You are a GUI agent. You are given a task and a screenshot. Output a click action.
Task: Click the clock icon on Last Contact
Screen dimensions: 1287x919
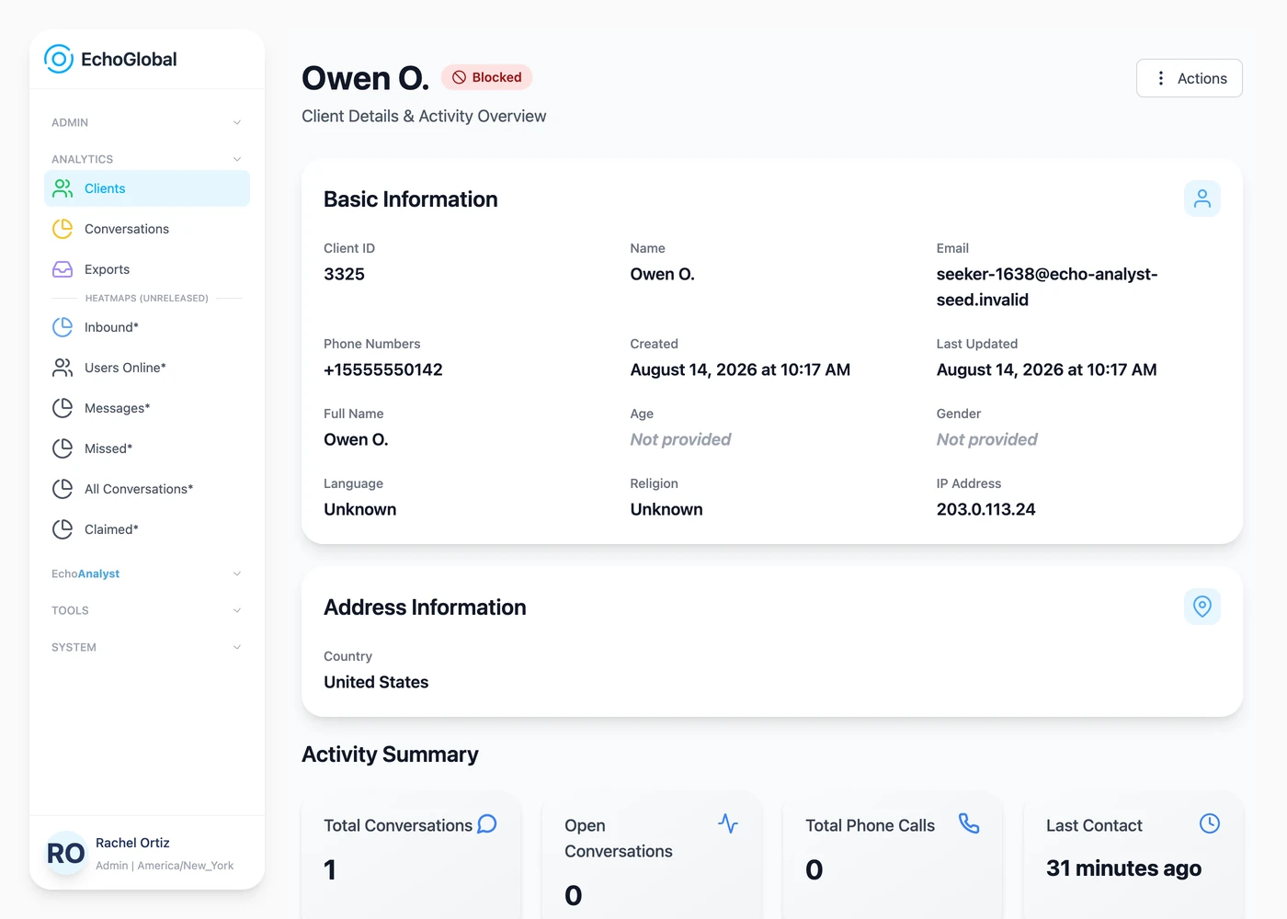(1210, 823)
